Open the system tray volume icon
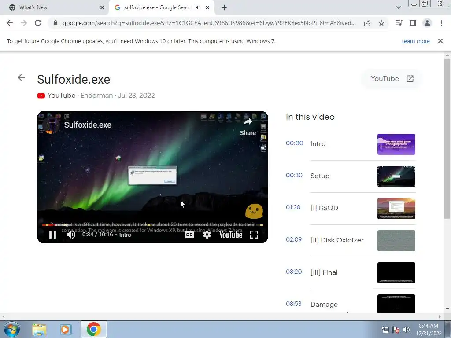 coord(407,330)
